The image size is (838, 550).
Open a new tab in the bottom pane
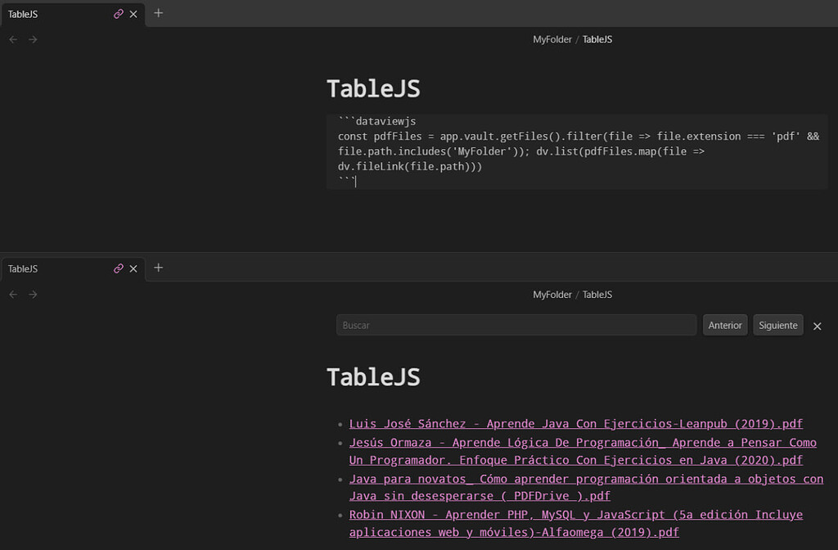click(x=158, y=268)
